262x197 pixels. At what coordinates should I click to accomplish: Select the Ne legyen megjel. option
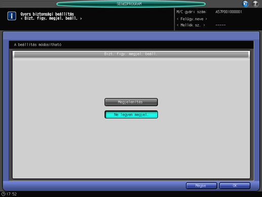click(131, 115)
